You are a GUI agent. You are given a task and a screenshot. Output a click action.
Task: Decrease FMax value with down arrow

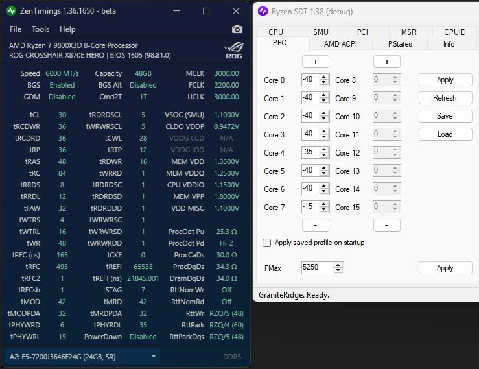click(x=338, y=270)
